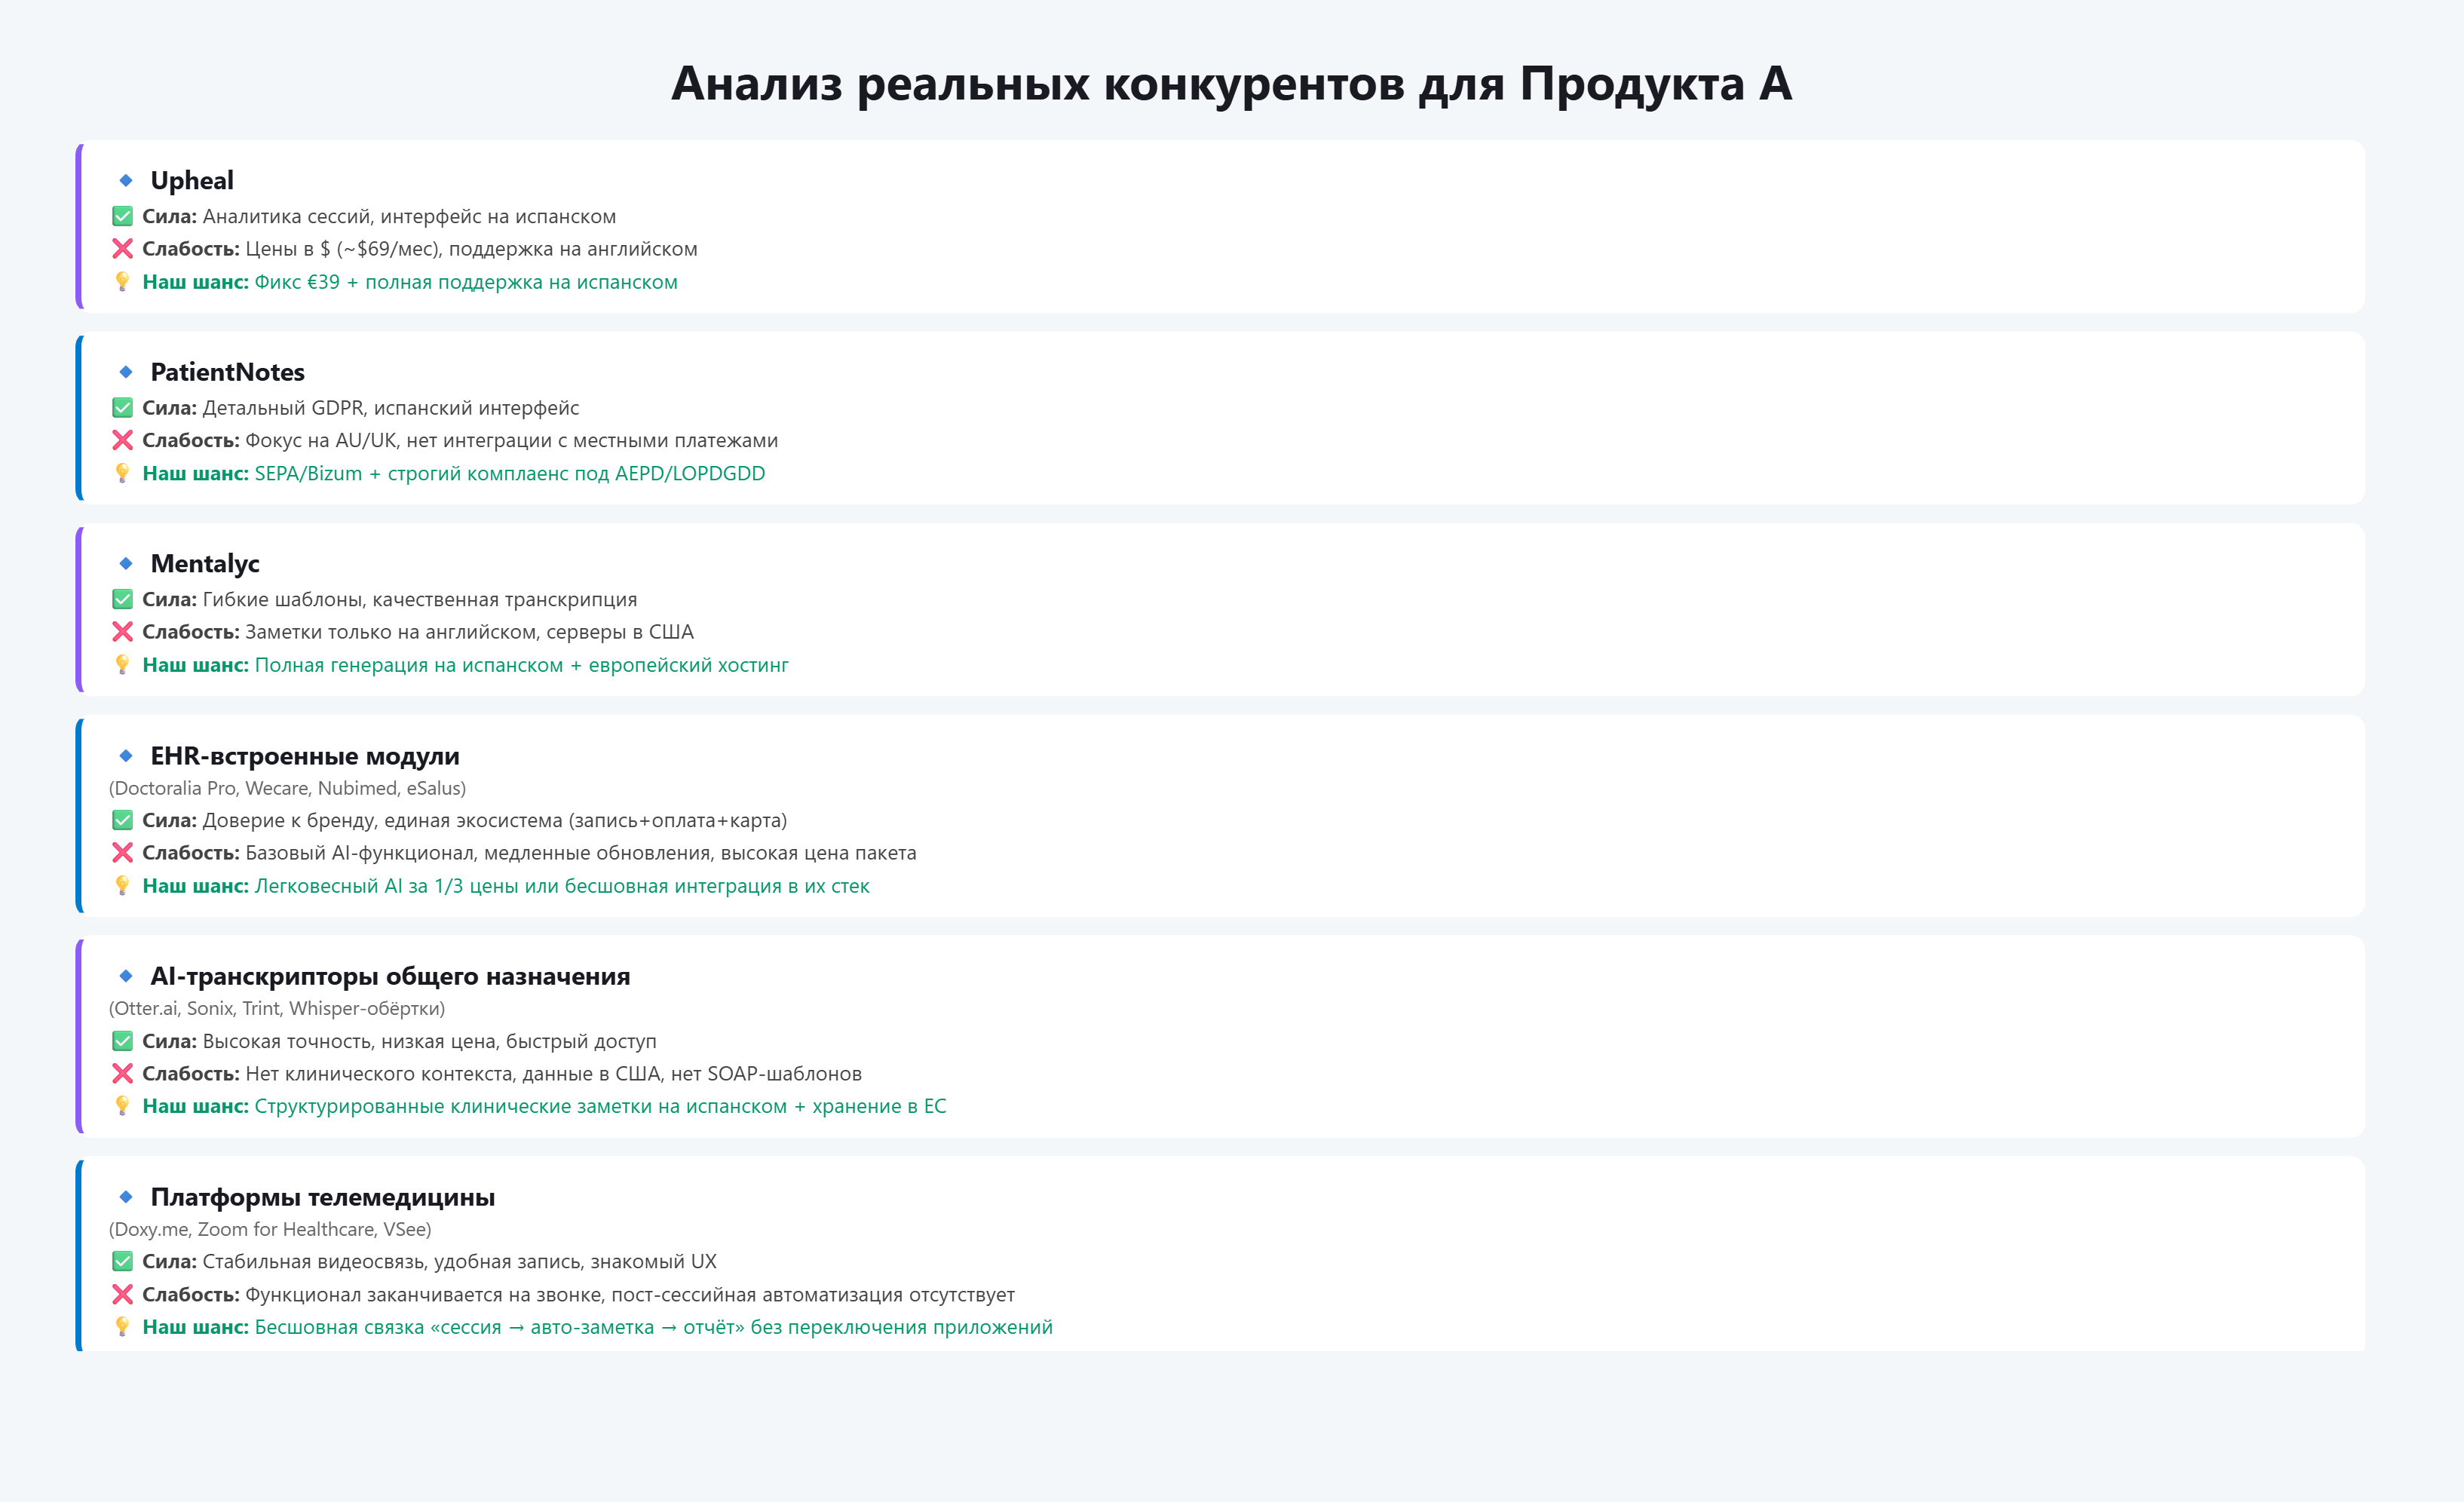Click red cross icon in Upheal Слабость row

click(122, 249)
